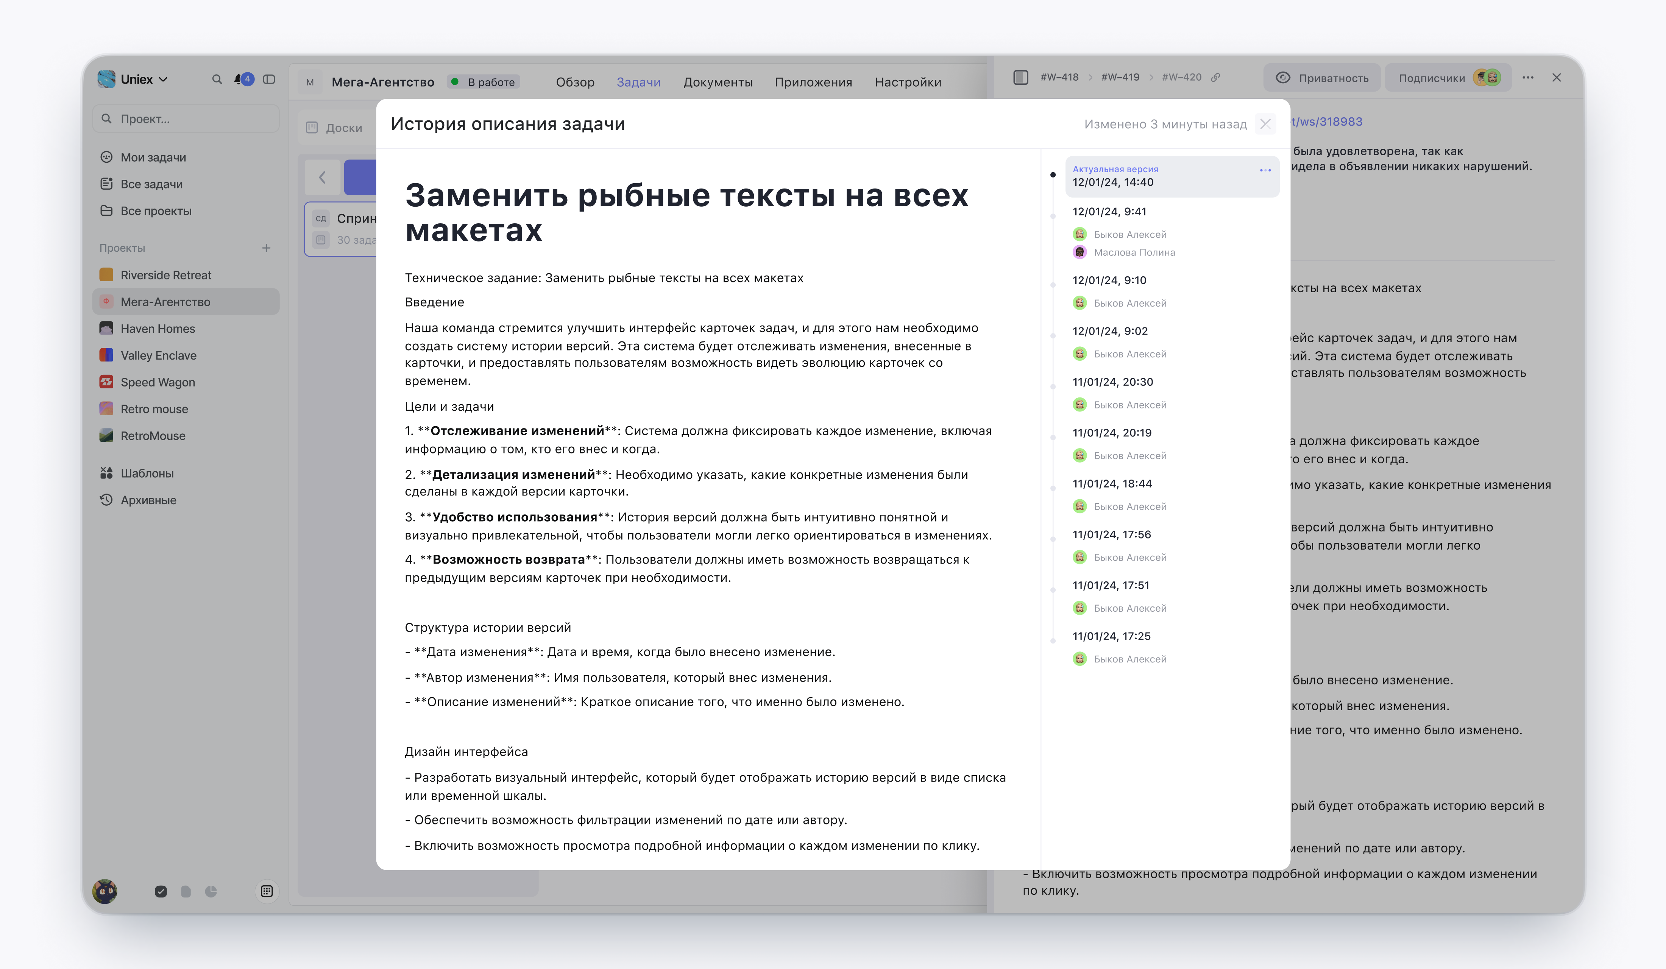Collapse sidebar with panel layout icon

coord(269,79)
